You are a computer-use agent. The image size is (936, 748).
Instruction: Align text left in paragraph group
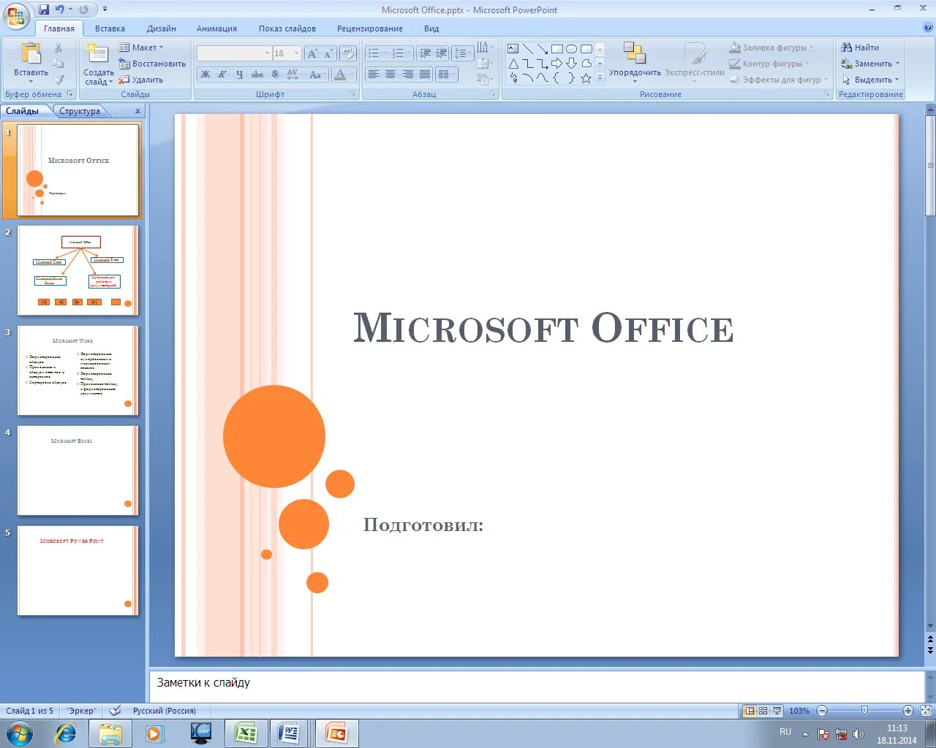pyautogui.click(x=374, y=75)
